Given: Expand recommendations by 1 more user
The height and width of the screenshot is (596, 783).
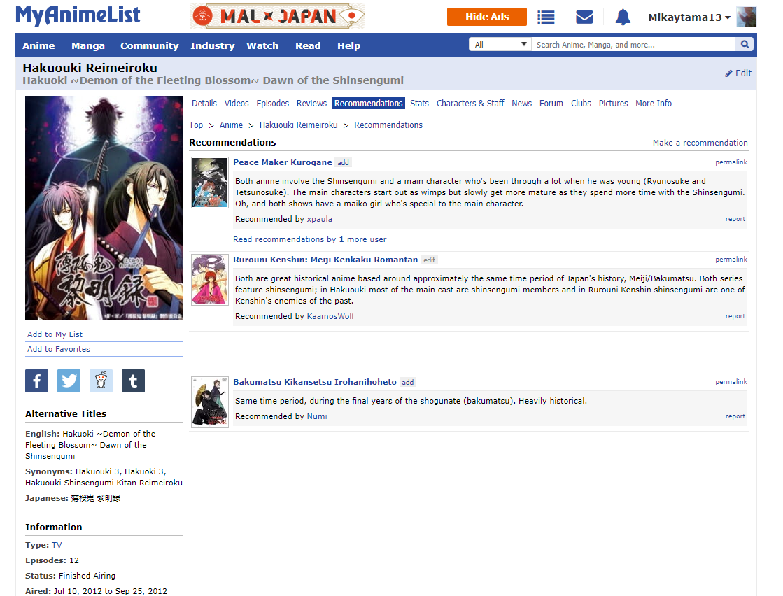Looking at the screenshot, I should click(309, 239).
